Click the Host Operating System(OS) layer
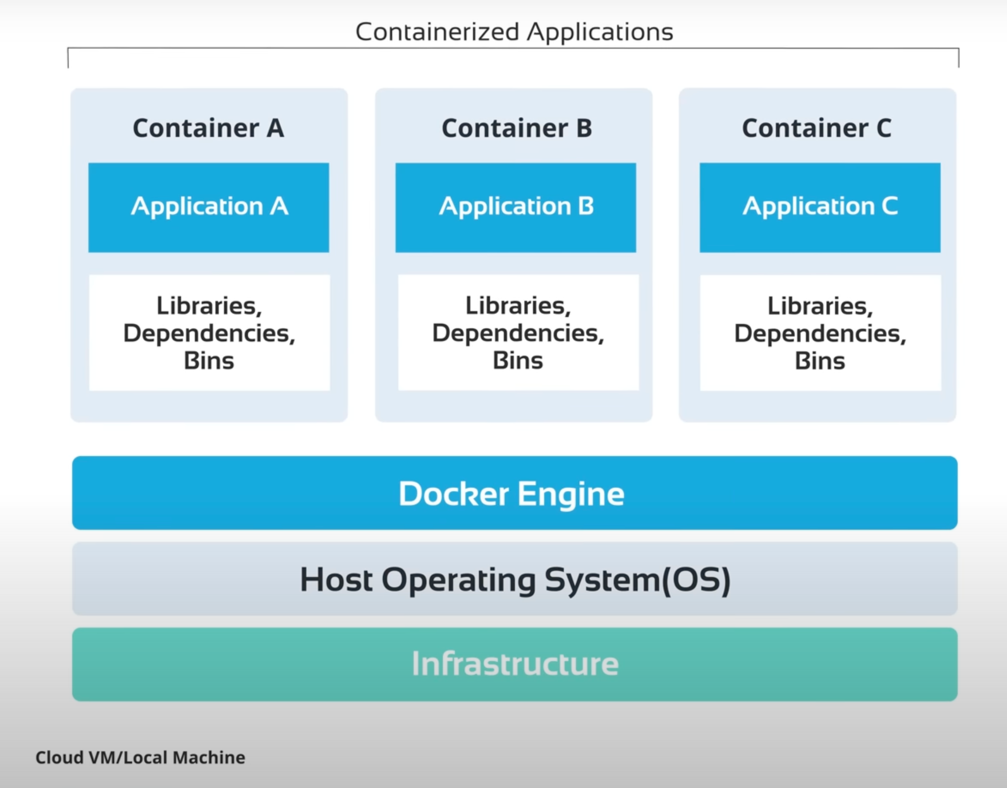Screen dimensions: 1007x788 point(513,579)
